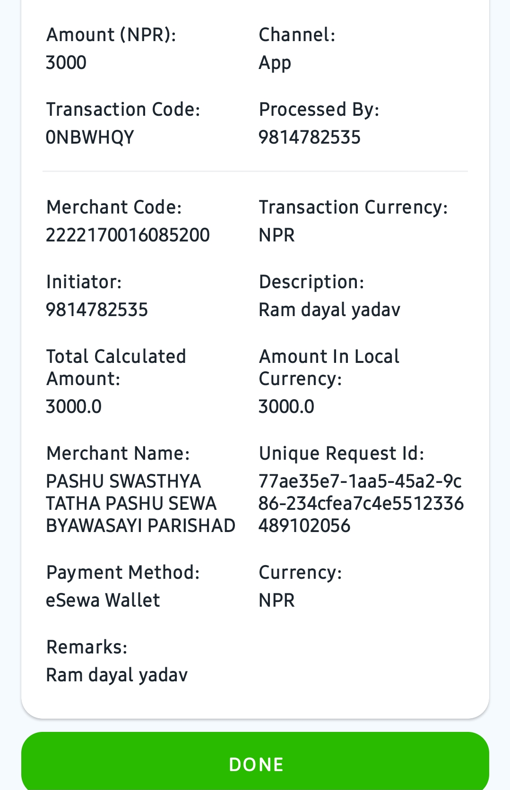Image resolution: width=510 pixels, height=790 pixels.
Task: Tap the merchant code 2222170016085200
Action: pyautogui.click(x=128, y=235)
